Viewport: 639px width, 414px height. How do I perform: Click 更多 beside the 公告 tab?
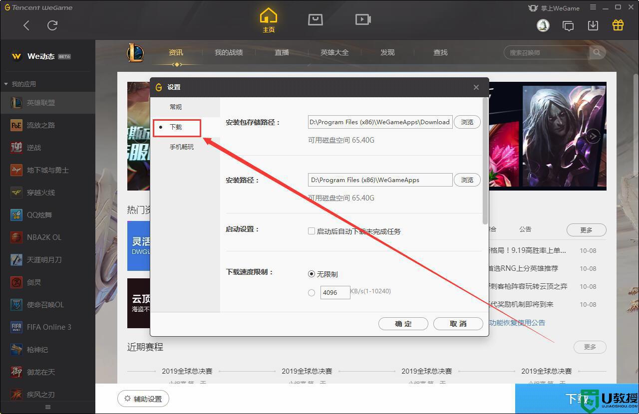point(587,230)
